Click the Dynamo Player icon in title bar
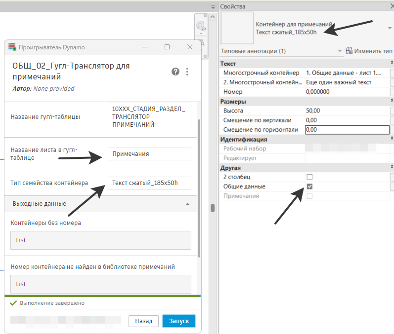The height and width of the screenshot is (334, 394). tap(12, 47)
